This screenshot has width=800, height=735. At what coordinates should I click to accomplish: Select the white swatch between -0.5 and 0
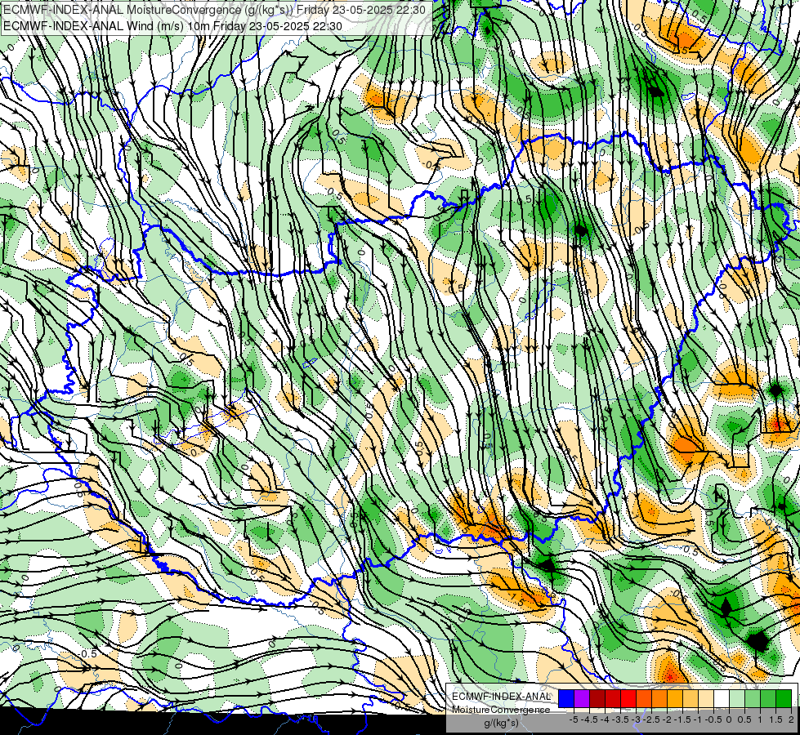click(x=722, y=698)
